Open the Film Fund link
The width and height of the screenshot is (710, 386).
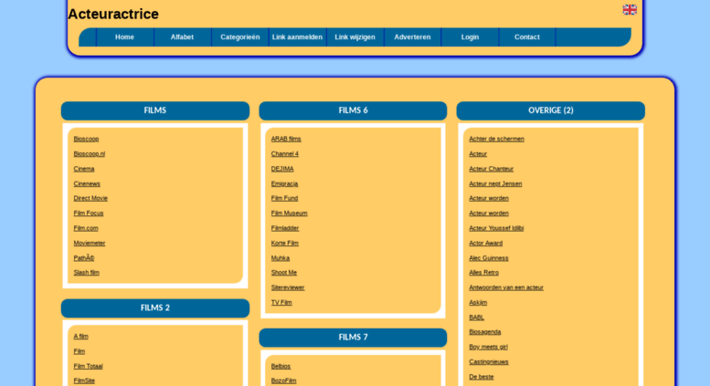284,198
